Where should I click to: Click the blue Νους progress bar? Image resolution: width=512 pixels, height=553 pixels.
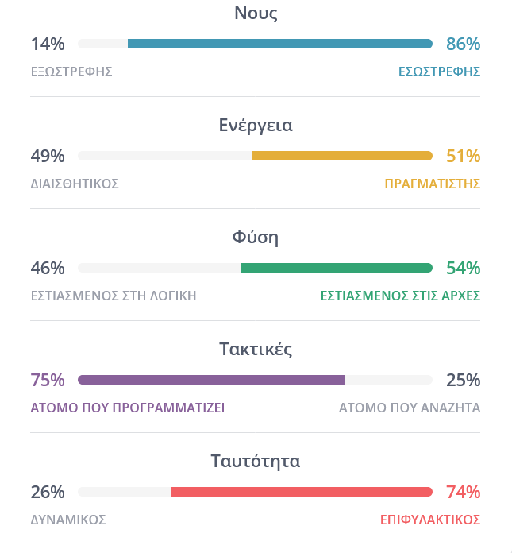click(279, 44)
